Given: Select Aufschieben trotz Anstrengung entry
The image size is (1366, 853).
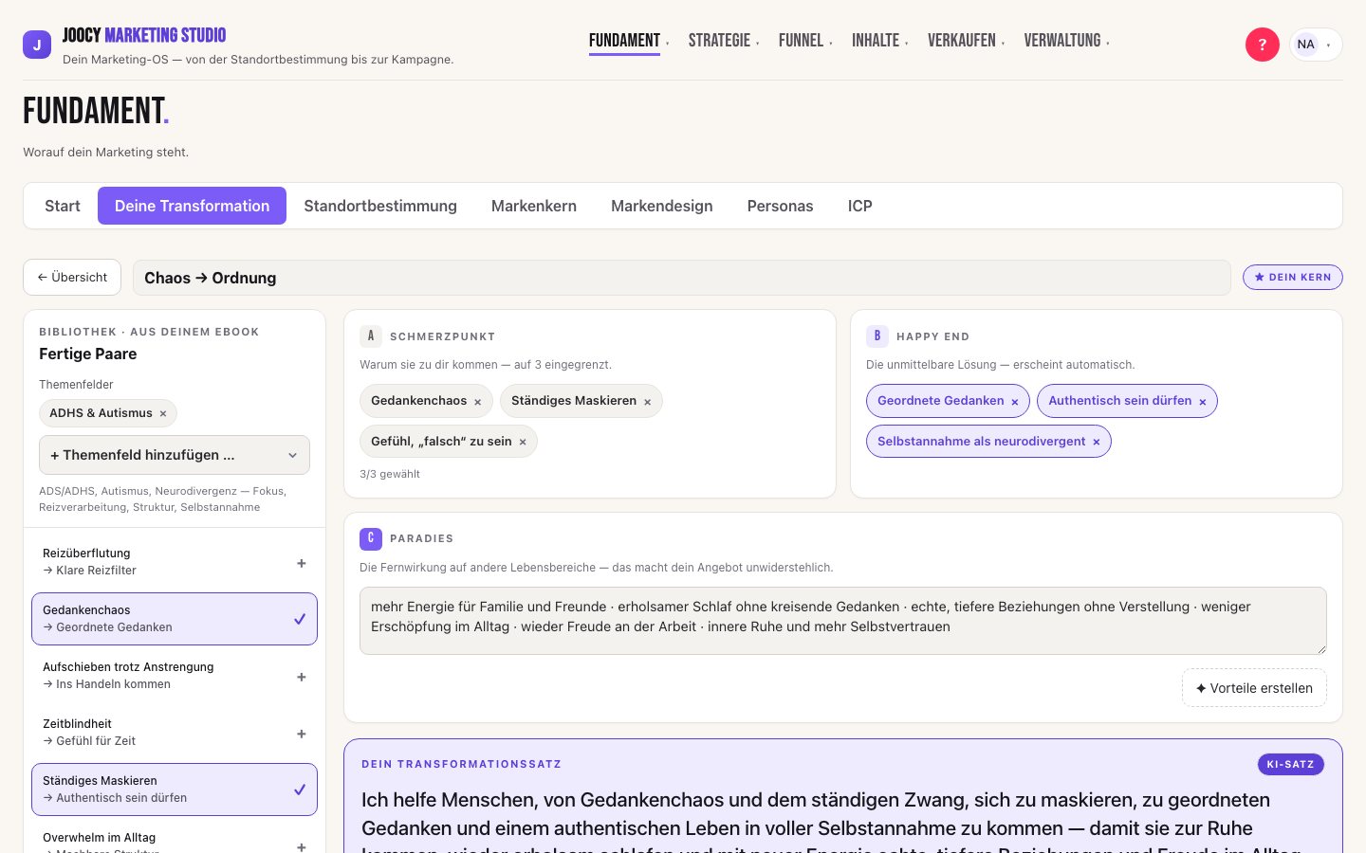Looking at the screenshot, I should (x=175, y=676).
